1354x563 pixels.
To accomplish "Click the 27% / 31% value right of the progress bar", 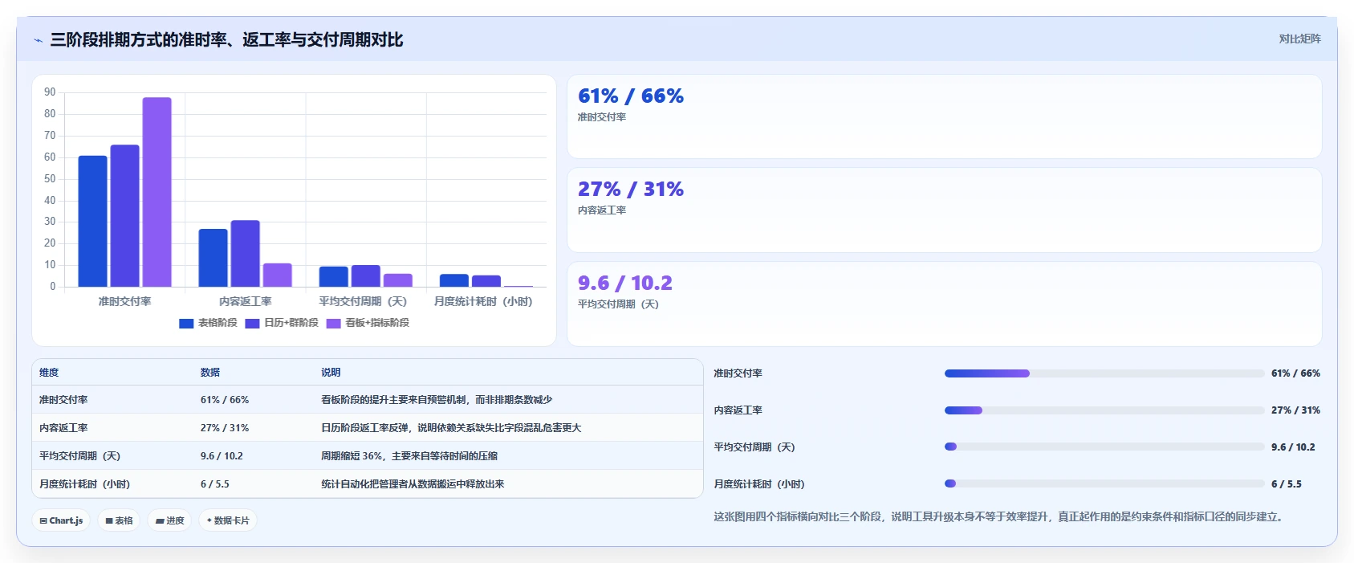I will [1295, 410].
